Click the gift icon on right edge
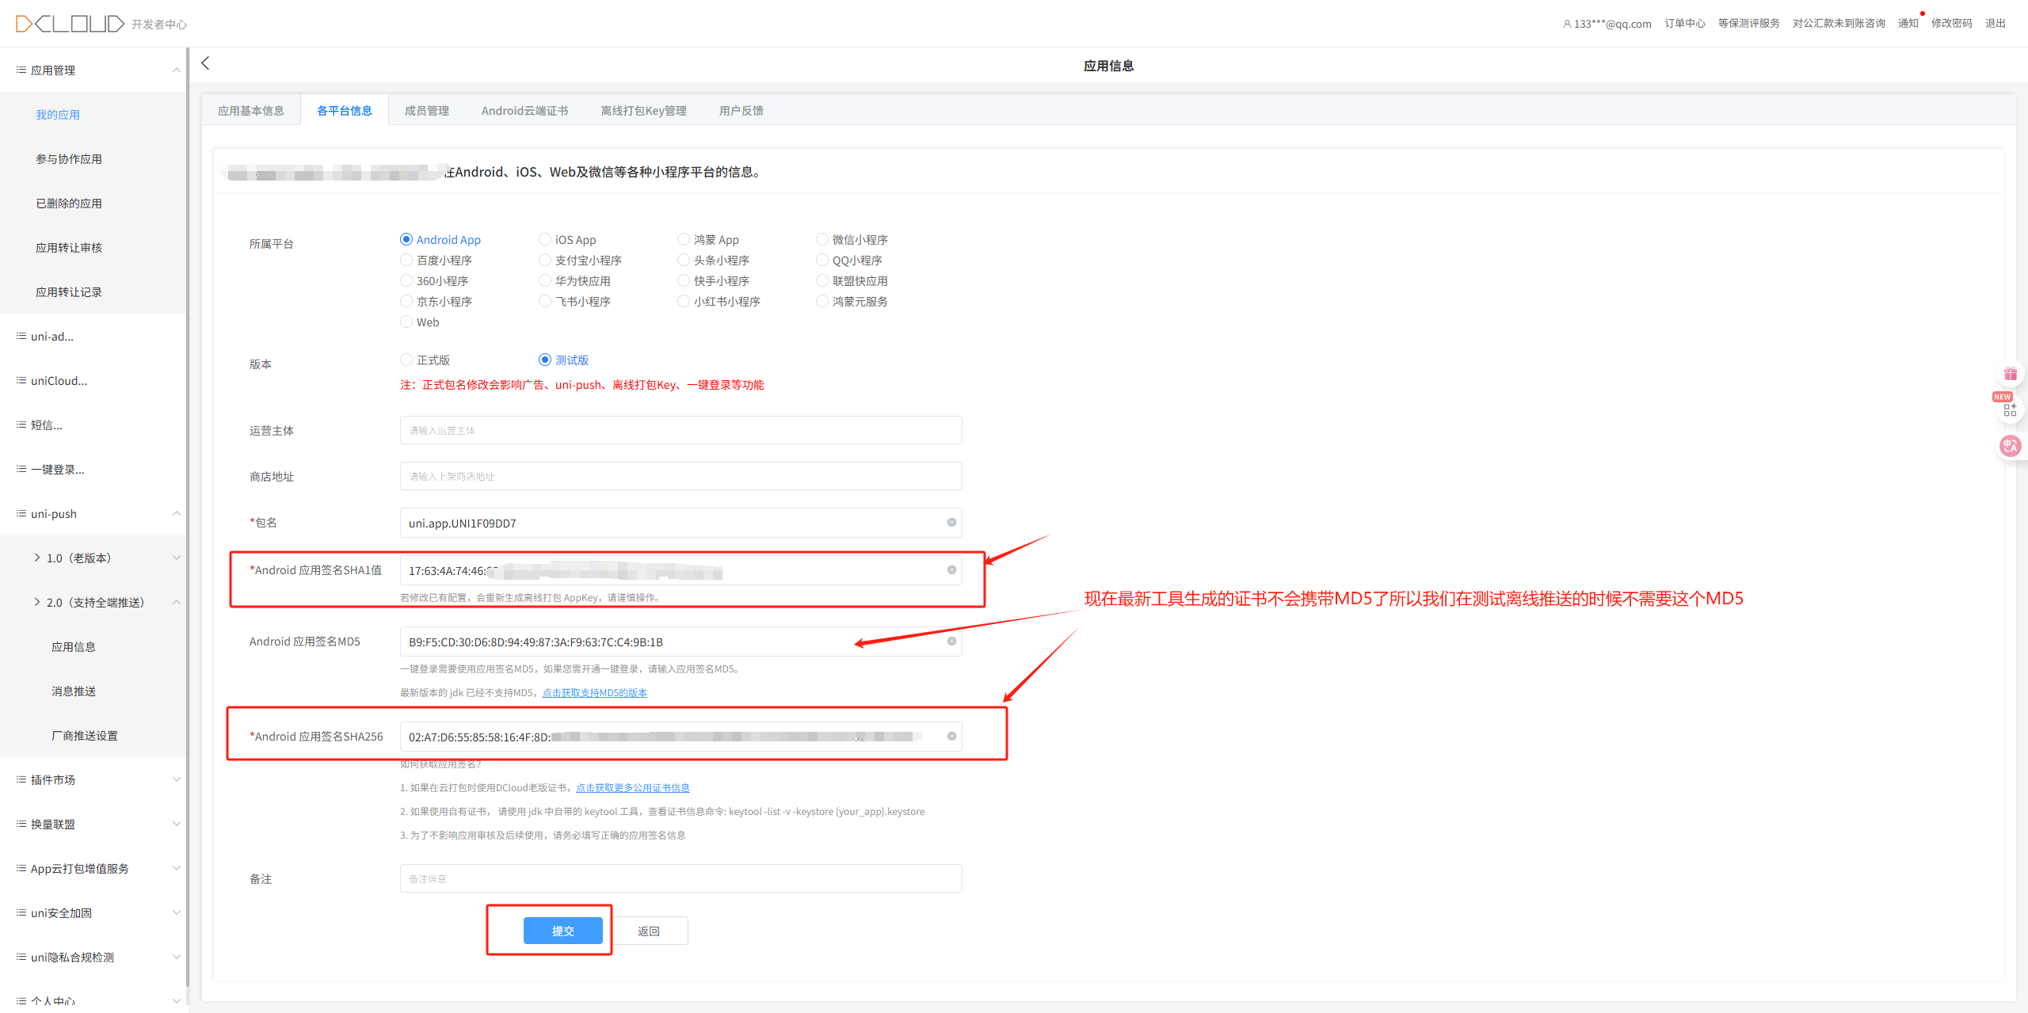 click(x=2011, y=374)
